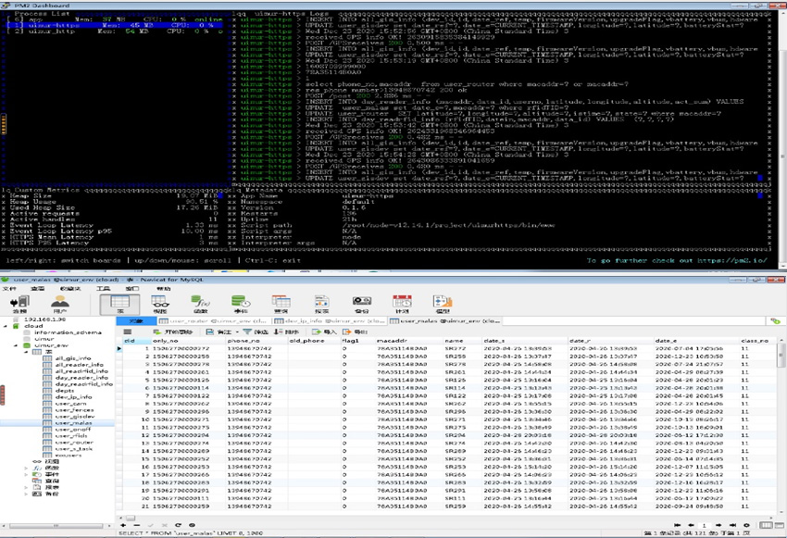The height and width of the screenshot is (538, 787).
Task: Go to previous page of records
Action: pos(691,525)
